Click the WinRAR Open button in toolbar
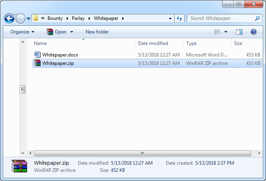Screen dimensions: 266x181 [56, 32]
